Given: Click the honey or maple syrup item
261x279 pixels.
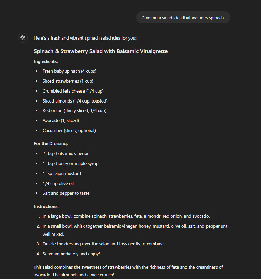Looking at the screenshot, I should pyautogui.click(x=70, y=163).
